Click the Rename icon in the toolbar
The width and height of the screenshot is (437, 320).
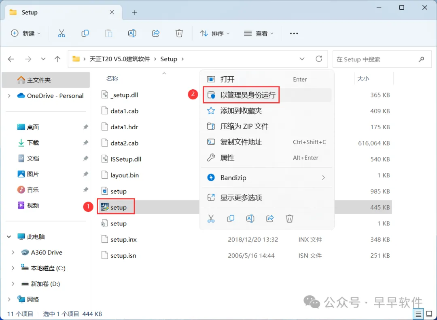[132, 34]
